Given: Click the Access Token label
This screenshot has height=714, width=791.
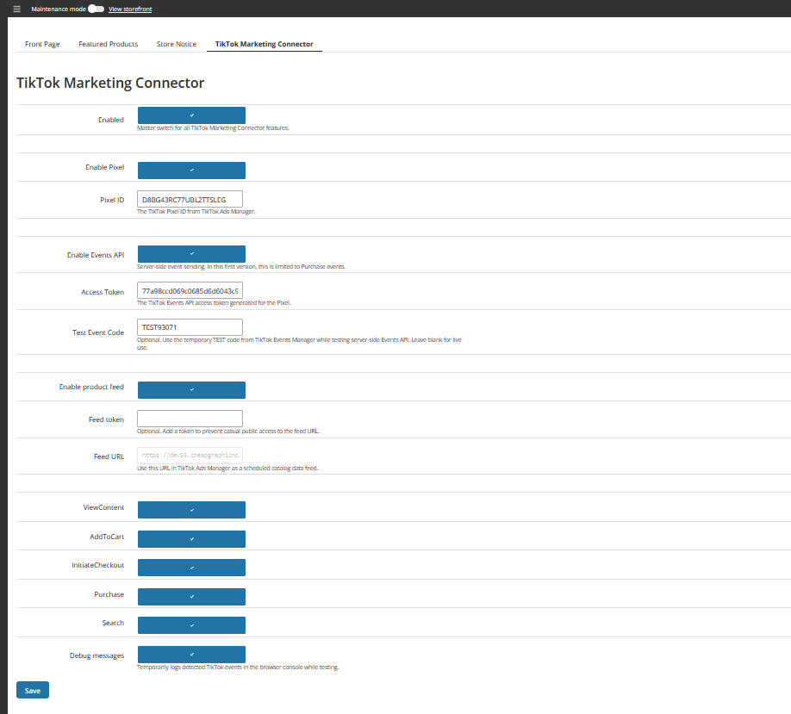Looking at the screenshot, I should tap(103, 292).
